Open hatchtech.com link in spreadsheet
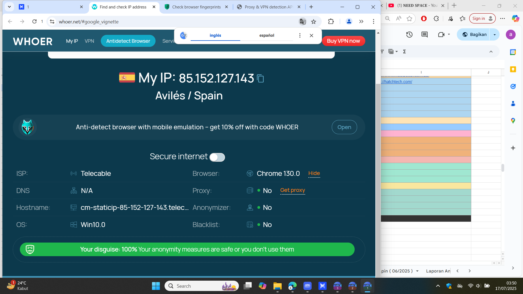Image resolution: width=523 pixels, height=294 pixels. 397,82
